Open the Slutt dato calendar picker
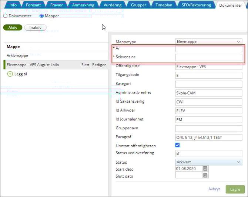The width and height of the screenshot is (248, 197). click(205, 176)
